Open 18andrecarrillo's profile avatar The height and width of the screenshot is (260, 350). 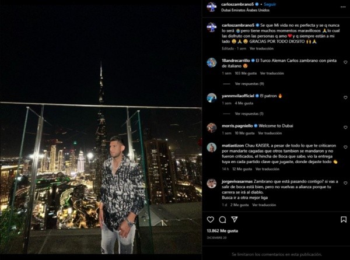(211, 62)
